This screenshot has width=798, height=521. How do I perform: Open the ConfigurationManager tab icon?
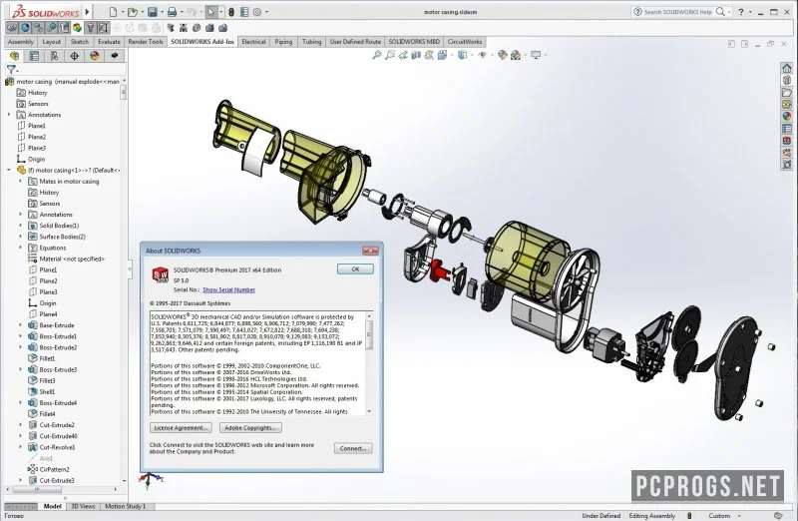pos(54,56)
